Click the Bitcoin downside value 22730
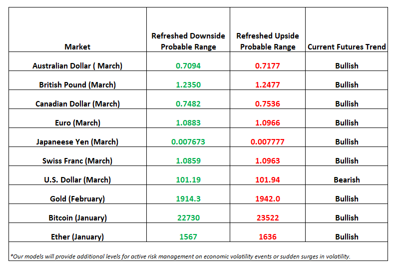The image size is (393, 265). click(x=188, y=218)
